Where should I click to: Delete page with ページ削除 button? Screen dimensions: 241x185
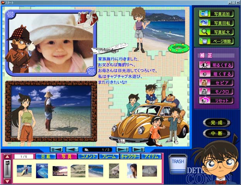tap(216, 41)
